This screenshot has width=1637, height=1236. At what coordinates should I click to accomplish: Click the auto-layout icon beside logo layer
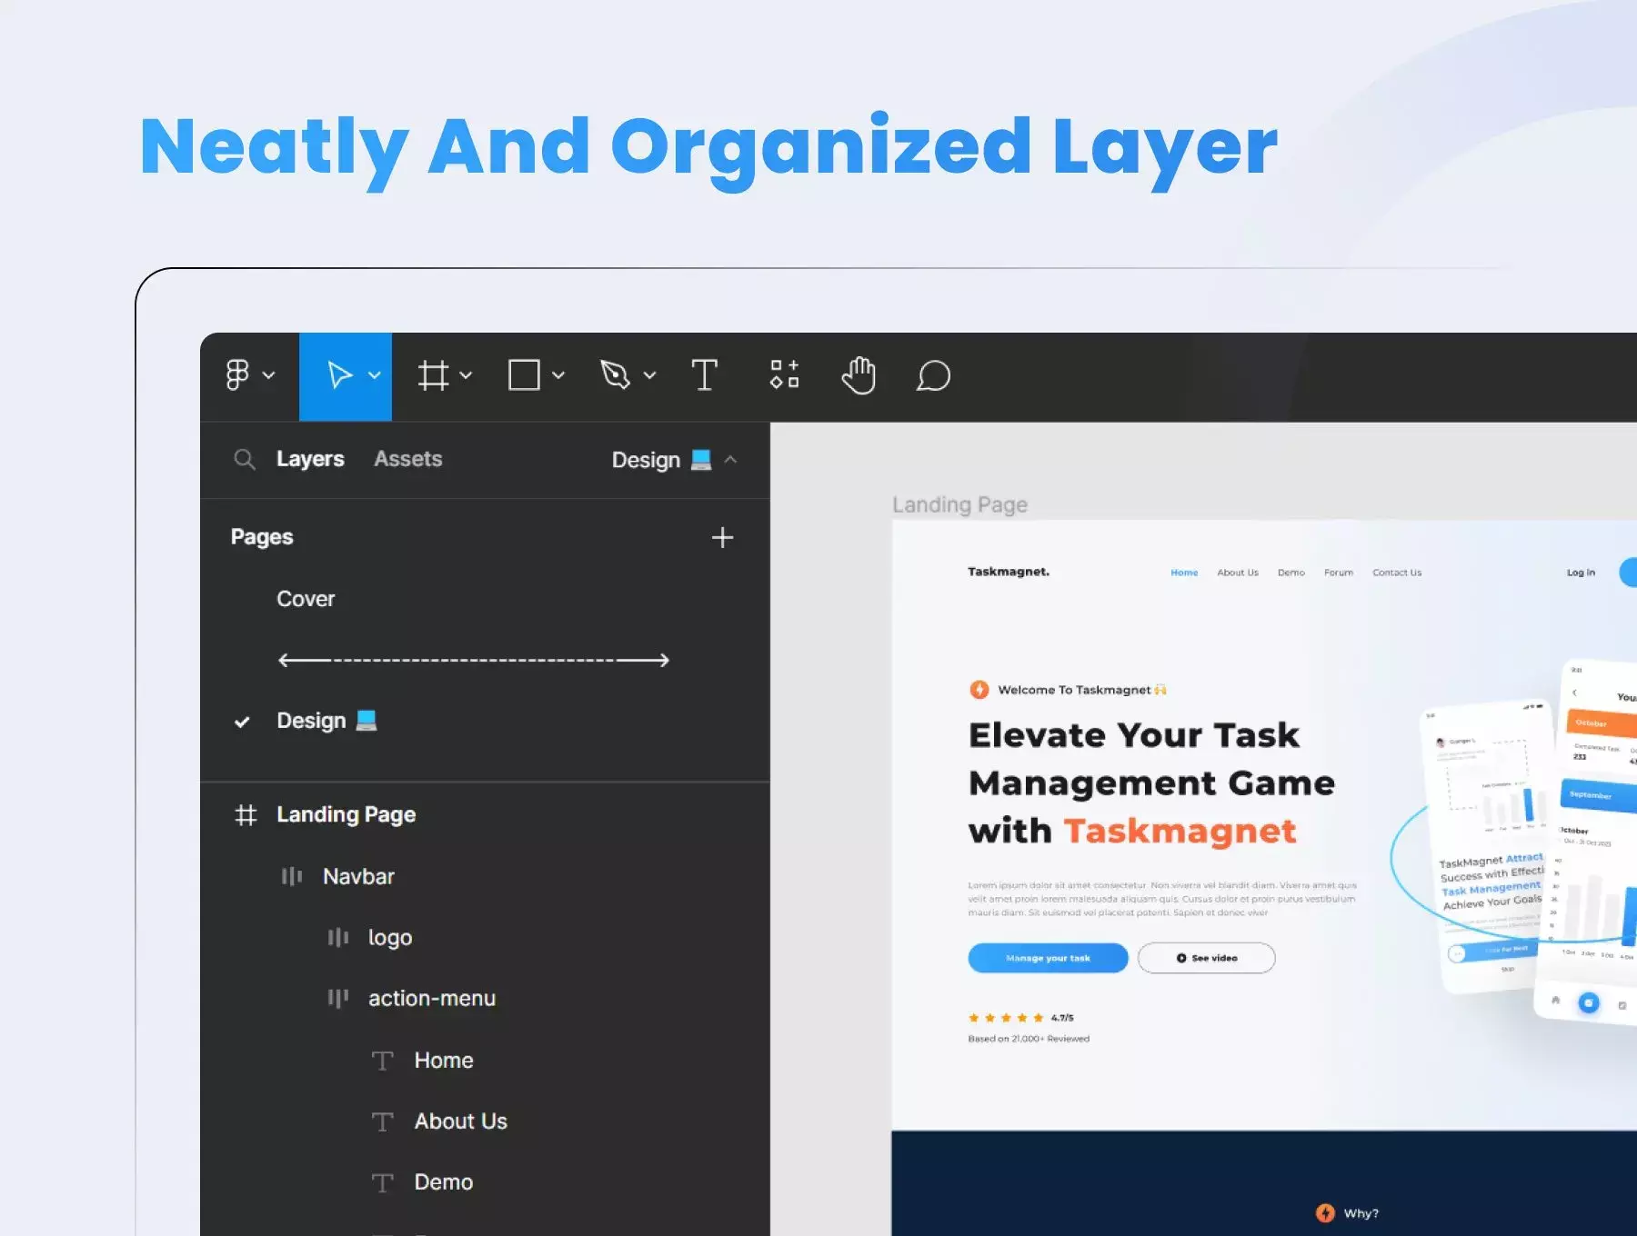coord(337,937)
